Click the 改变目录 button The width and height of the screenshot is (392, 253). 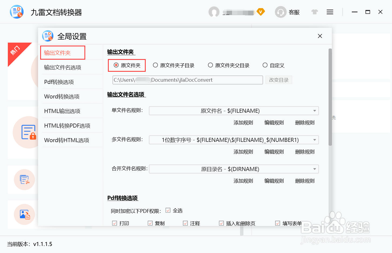(279, 80)
